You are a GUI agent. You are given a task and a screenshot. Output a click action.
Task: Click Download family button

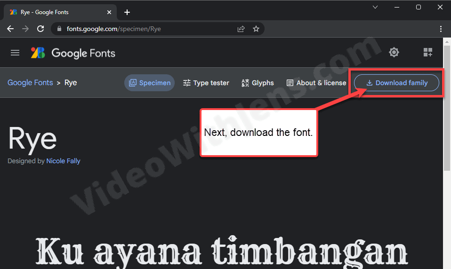[396, 83]
